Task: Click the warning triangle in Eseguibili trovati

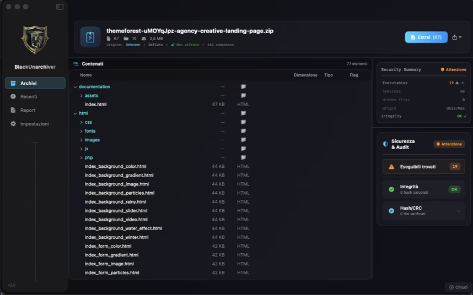Action: pos(391,167)
